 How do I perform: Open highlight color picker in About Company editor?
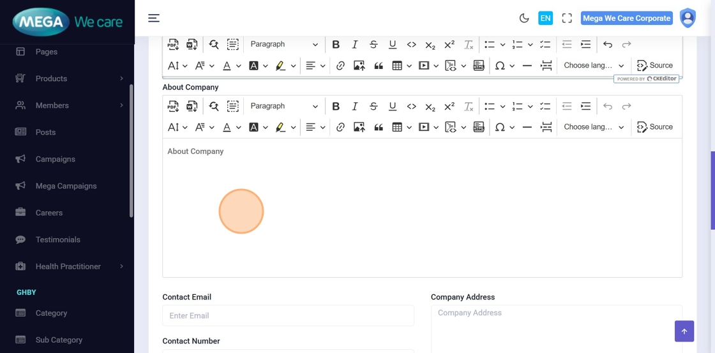click(x=280, y=127)
